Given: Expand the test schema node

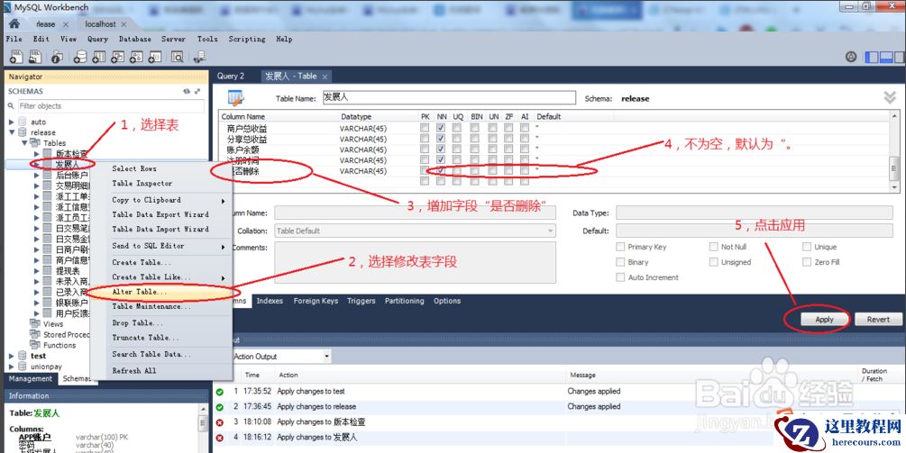Looking at the screenshot, I should 12,356.
